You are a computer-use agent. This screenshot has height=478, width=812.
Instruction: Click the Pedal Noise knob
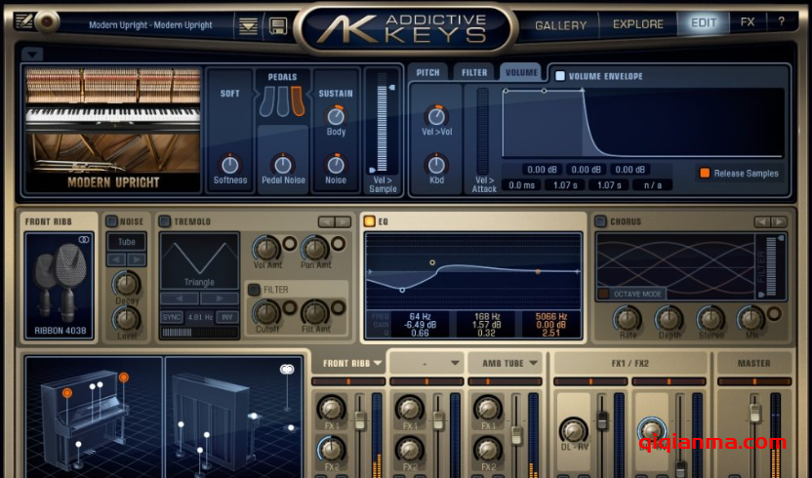click(283, 165)
